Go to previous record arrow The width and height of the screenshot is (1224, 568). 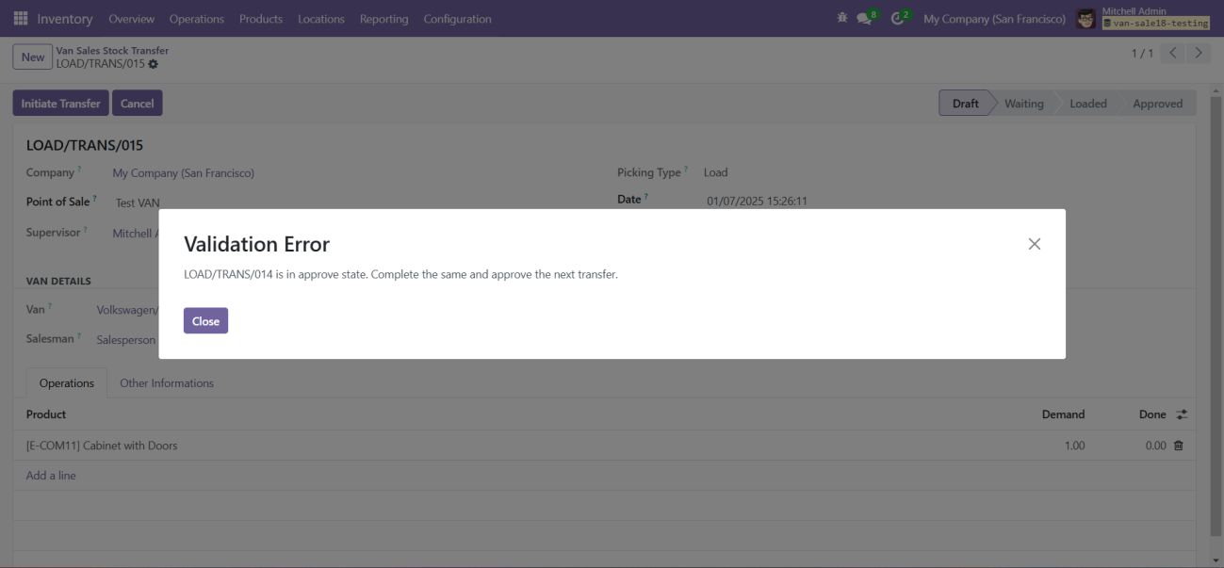tap(1173, 54)
